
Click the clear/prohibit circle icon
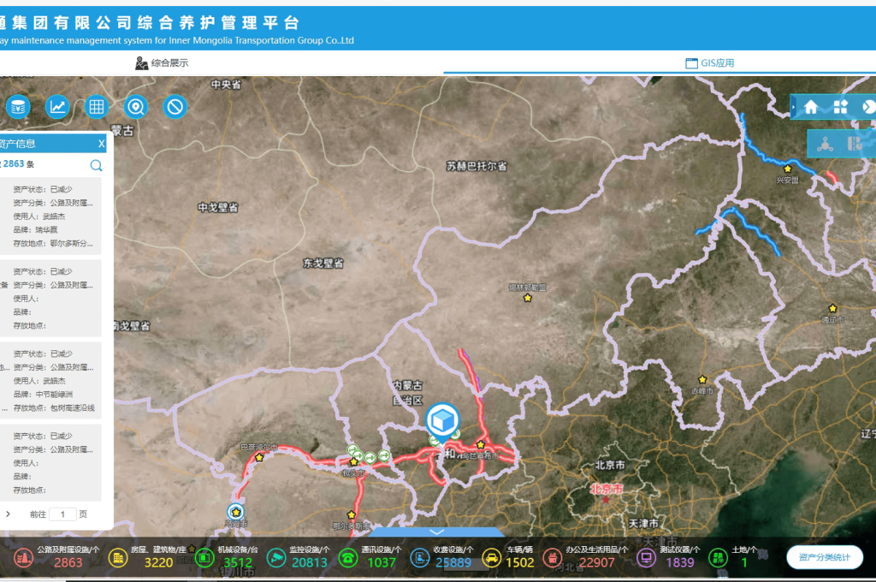[x=175, y=106]
